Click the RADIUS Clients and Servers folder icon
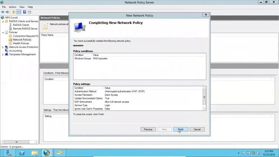Image resolution: width=279 pixels, height=157 pixels. coord(7,21)
